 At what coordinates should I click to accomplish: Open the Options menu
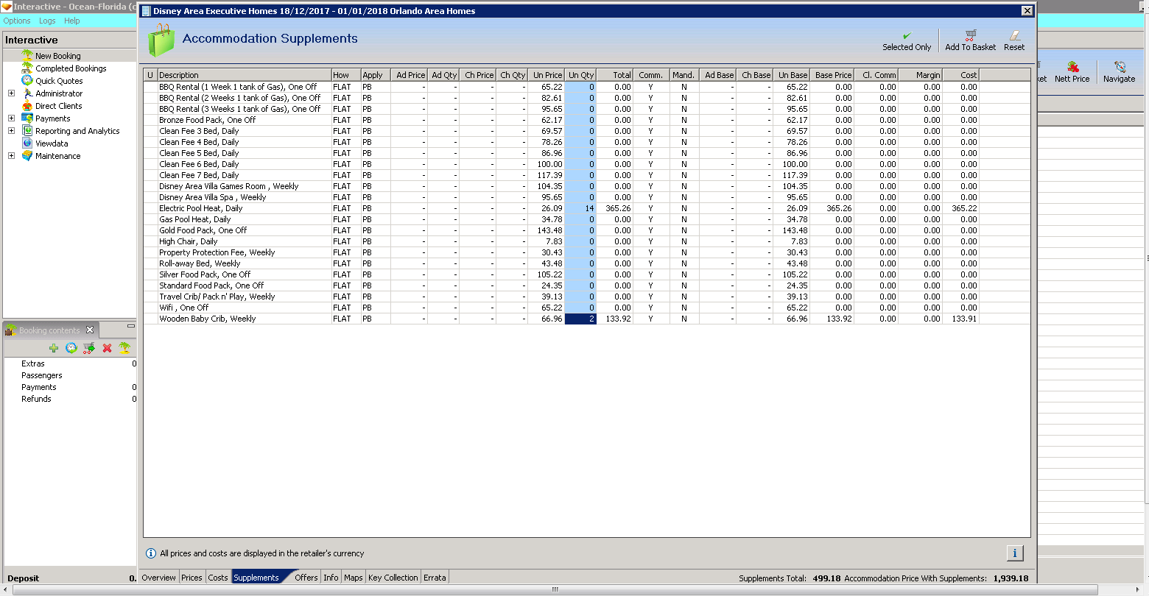click(17, 21)
